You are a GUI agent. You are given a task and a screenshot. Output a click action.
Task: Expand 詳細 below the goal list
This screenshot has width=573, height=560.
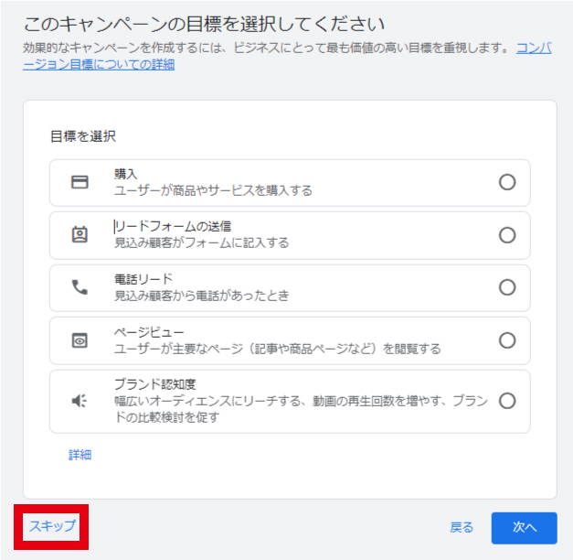tap(80, 455)
